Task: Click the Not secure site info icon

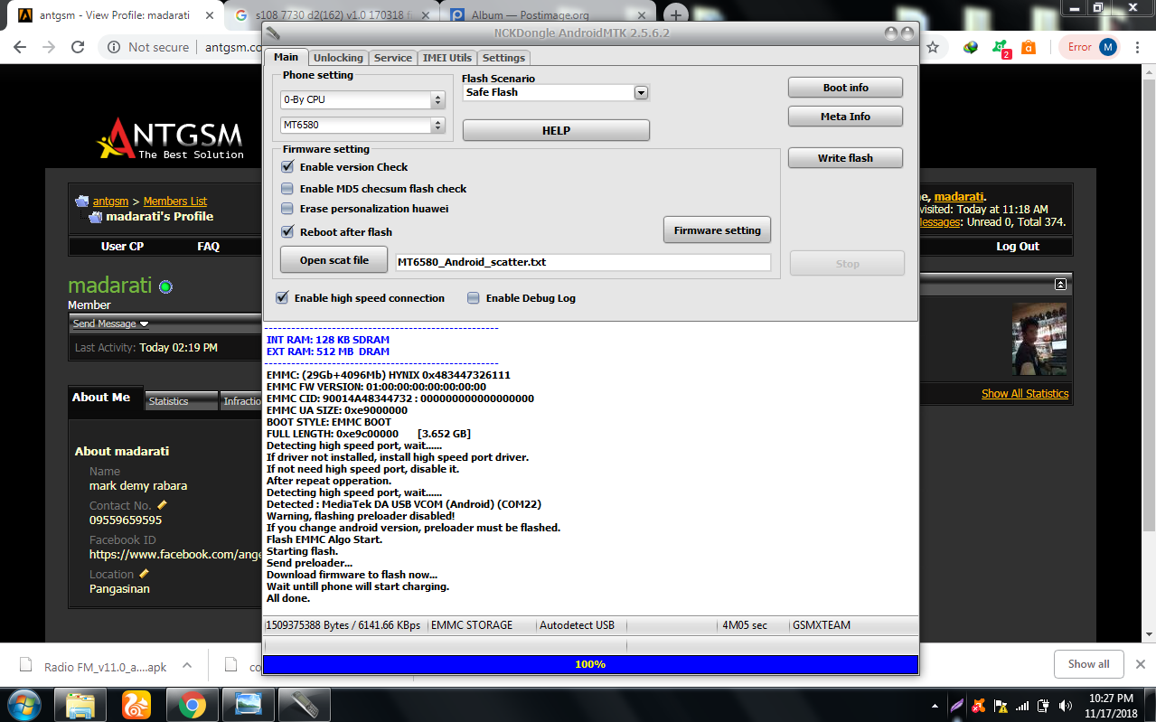Action: [x=114, y=47]
